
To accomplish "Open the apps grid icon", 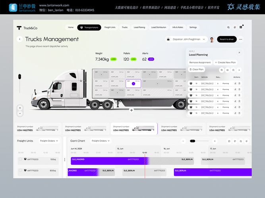I will pos(241,27).
